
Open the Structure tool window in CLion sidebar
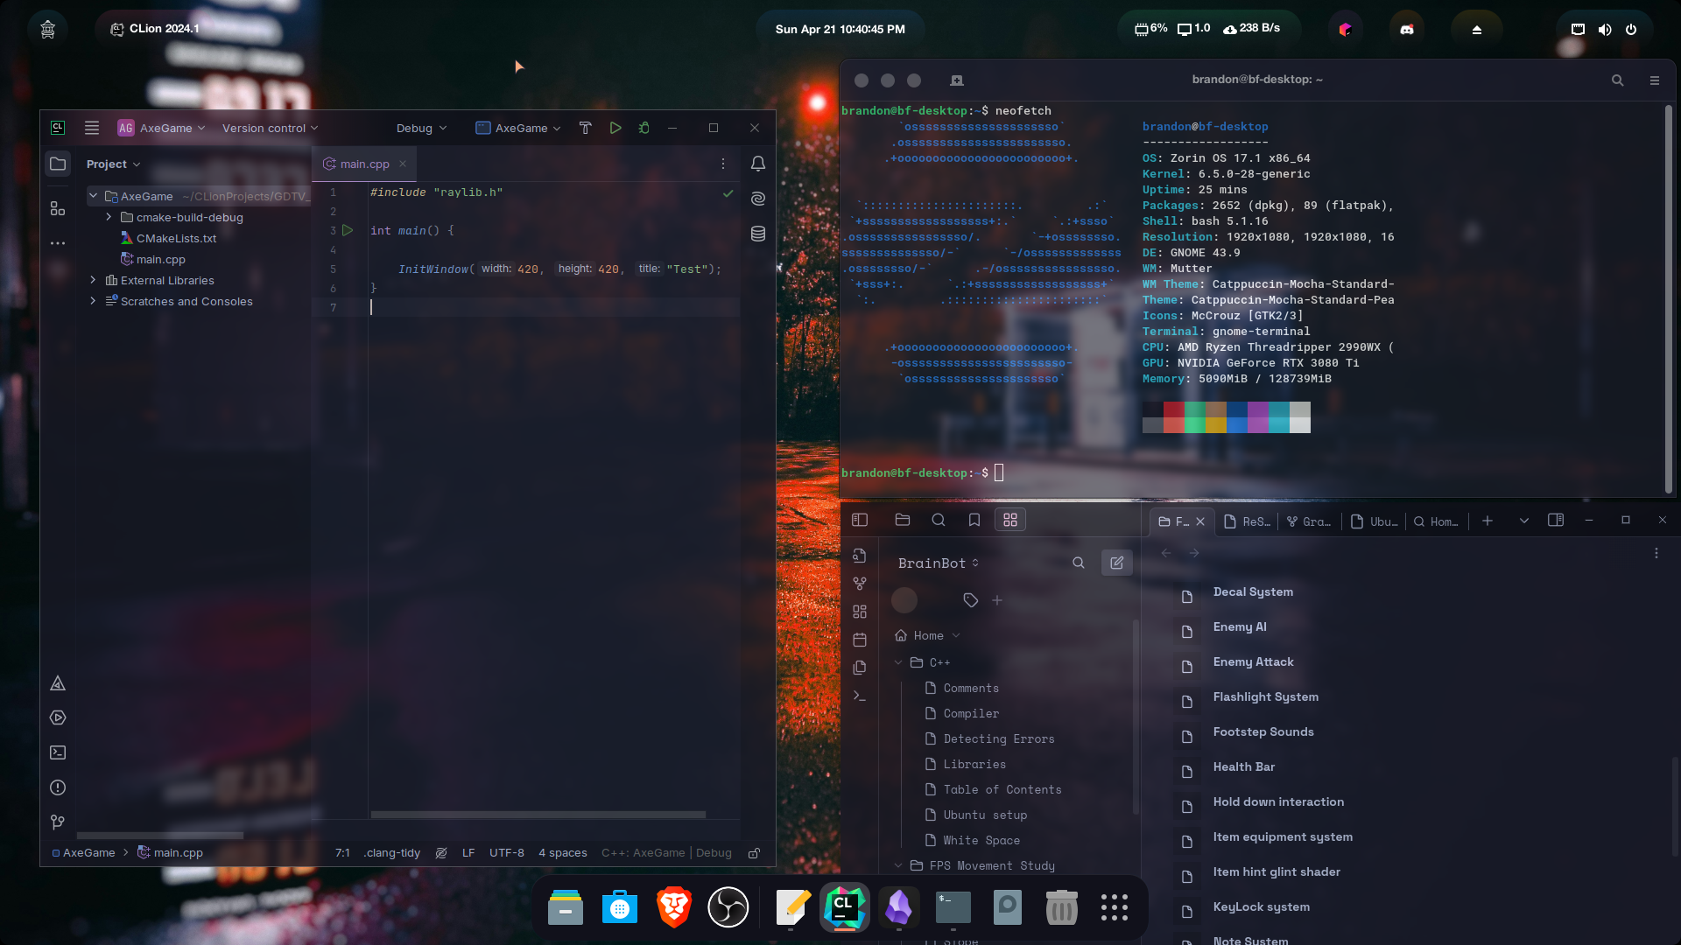click(58, 208)
